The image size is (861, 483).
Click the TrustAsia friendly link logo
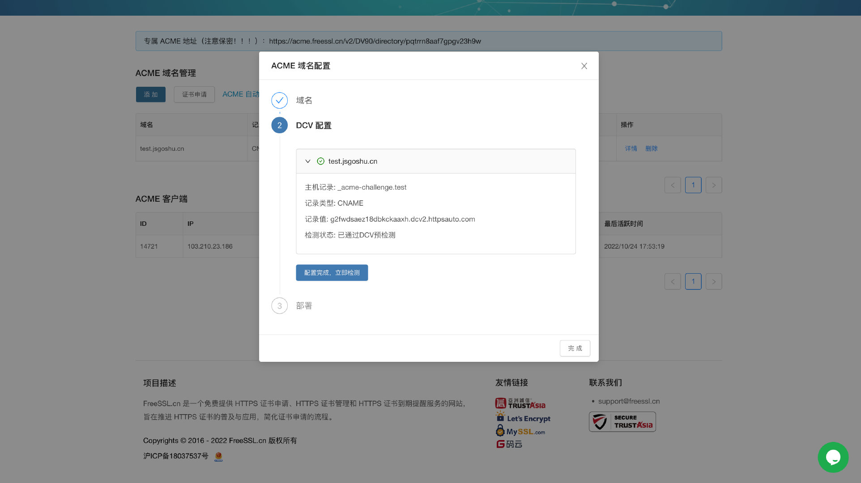[520, 404]
